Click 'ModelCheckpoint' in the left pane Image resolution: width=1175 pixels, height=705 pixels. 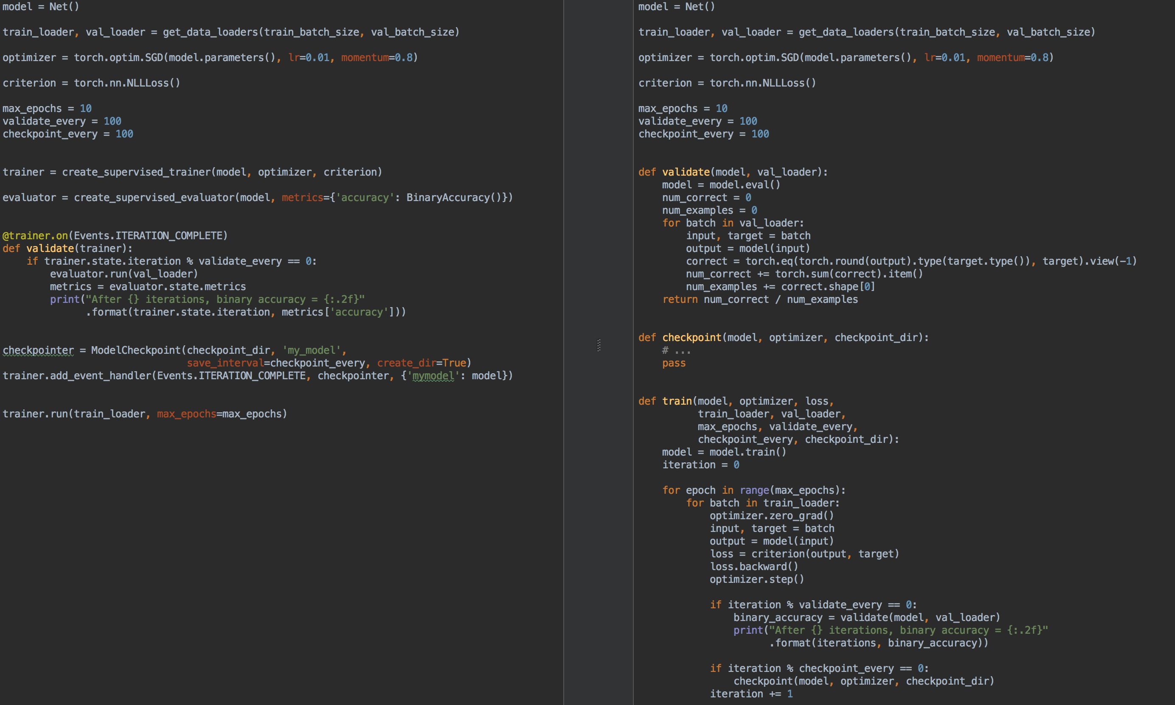click(136, 350)
